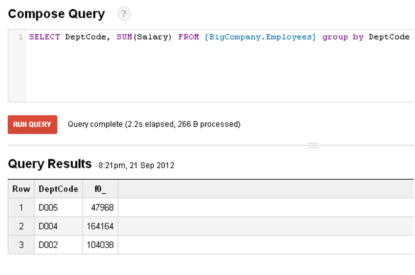This screenshot has height=275, width=415.
Task: Open the Compose Query help icon
Action: click(124, 13)
